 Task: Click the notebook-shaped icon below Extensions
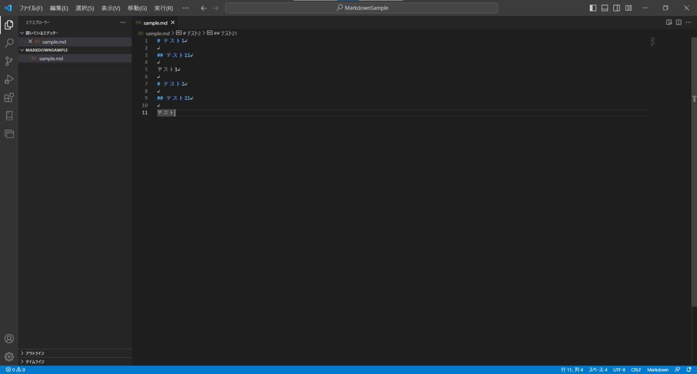click(9, 116)
